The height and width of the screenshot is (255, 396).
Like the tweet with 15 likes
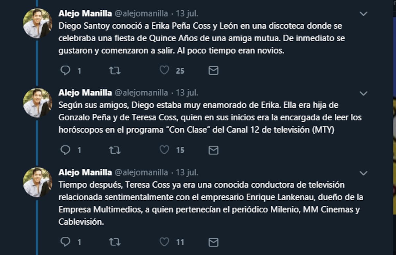164,150
